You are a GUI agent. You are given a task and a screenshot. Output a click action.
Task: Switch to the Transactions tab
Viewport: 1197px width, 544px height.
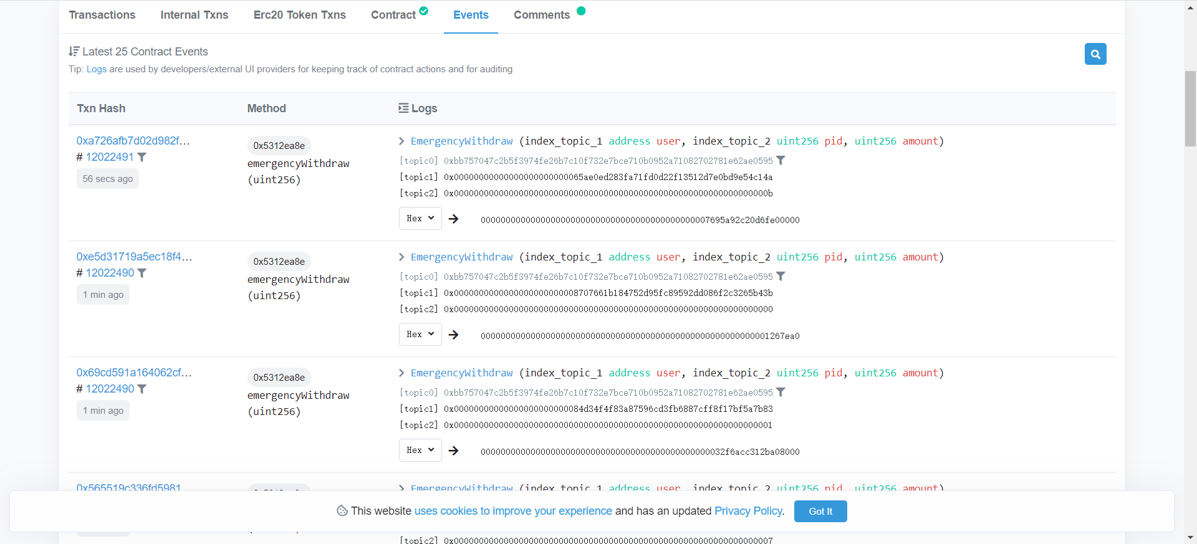pyautogui.click(x=102, y=15)
